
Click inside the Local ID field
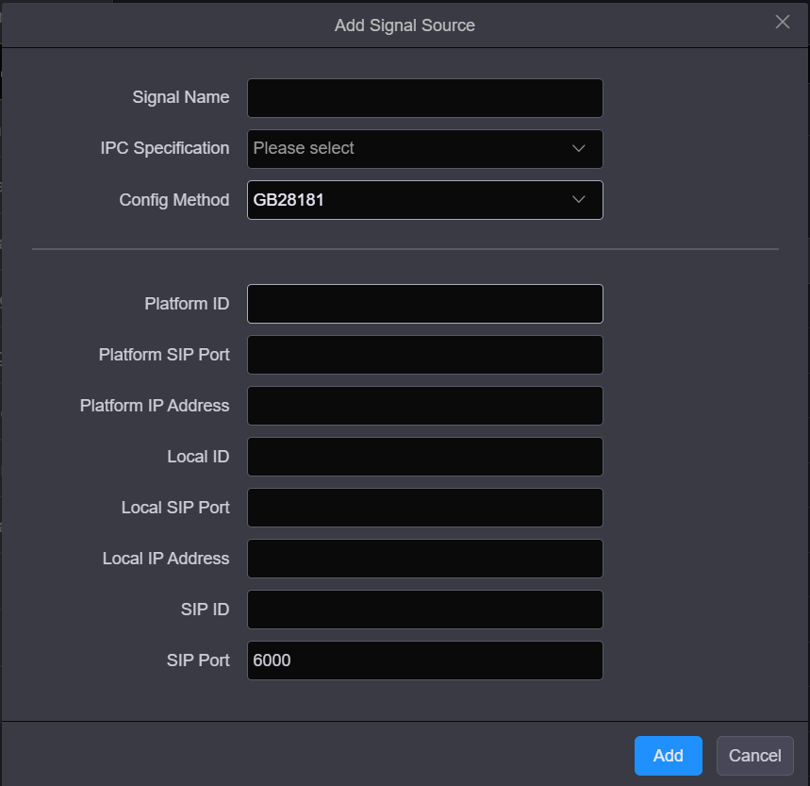point(424,457)
